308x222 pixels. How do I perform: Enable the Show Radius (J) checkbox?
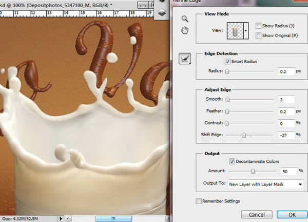(x=259, y=26)
